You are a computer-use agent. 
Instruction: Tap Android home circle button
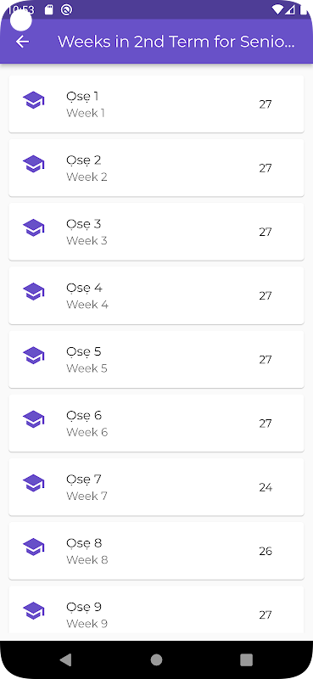coord(156,659)
